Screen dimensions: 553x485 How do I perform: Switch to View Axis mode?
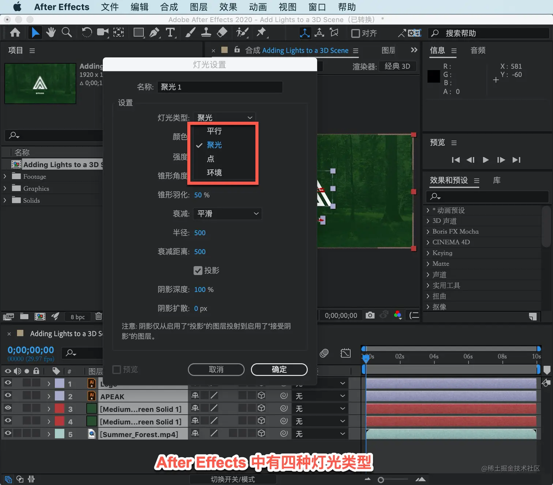(334, 33)
